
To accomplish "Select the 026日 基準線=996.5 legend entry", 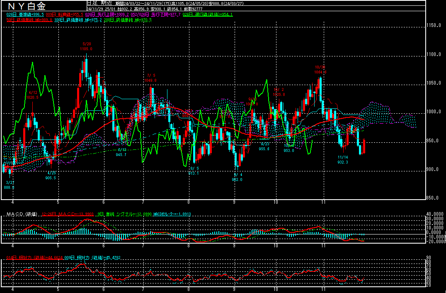I will (24, 14).
